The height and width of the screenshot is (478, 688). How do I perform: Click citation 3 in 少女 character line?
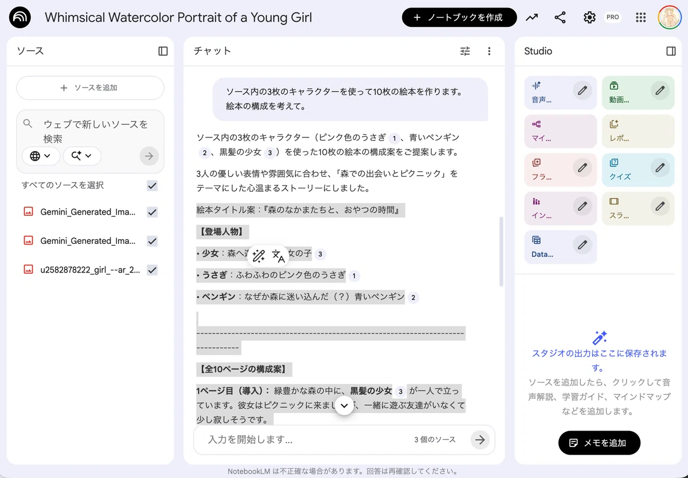[320, 254]
